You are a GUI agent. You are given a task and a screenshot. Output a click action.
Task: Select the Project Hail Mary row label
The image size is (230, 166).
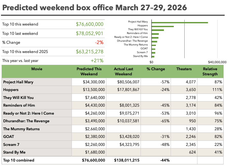tap(18, 82)
